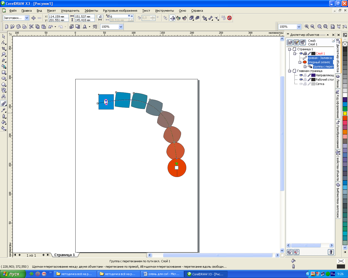Click the Copy icon in the toolbar
The image size is (348, 278).
38,27
